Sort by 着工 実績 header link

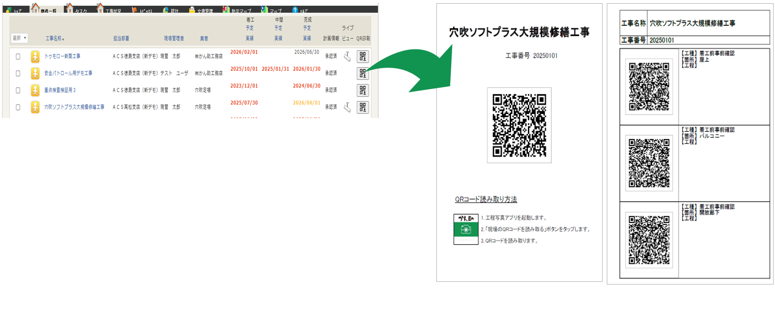[x=250, y=39]
